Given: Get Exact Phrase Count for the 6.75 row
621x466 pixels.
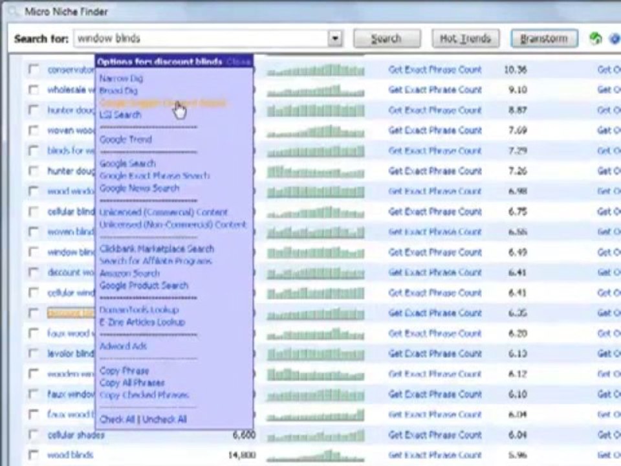Looking at the screenshot, I should pos(435,212).
